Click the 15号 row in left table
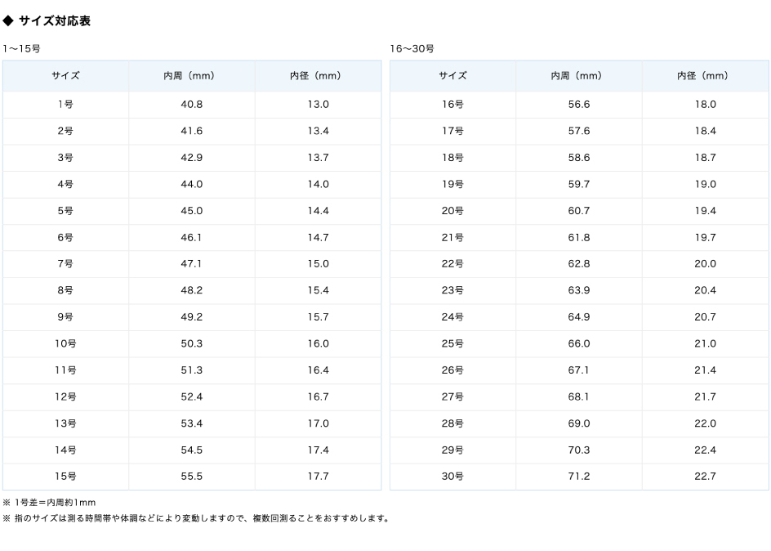This screenshot has width=771, height=551. (x=65, y=476)
